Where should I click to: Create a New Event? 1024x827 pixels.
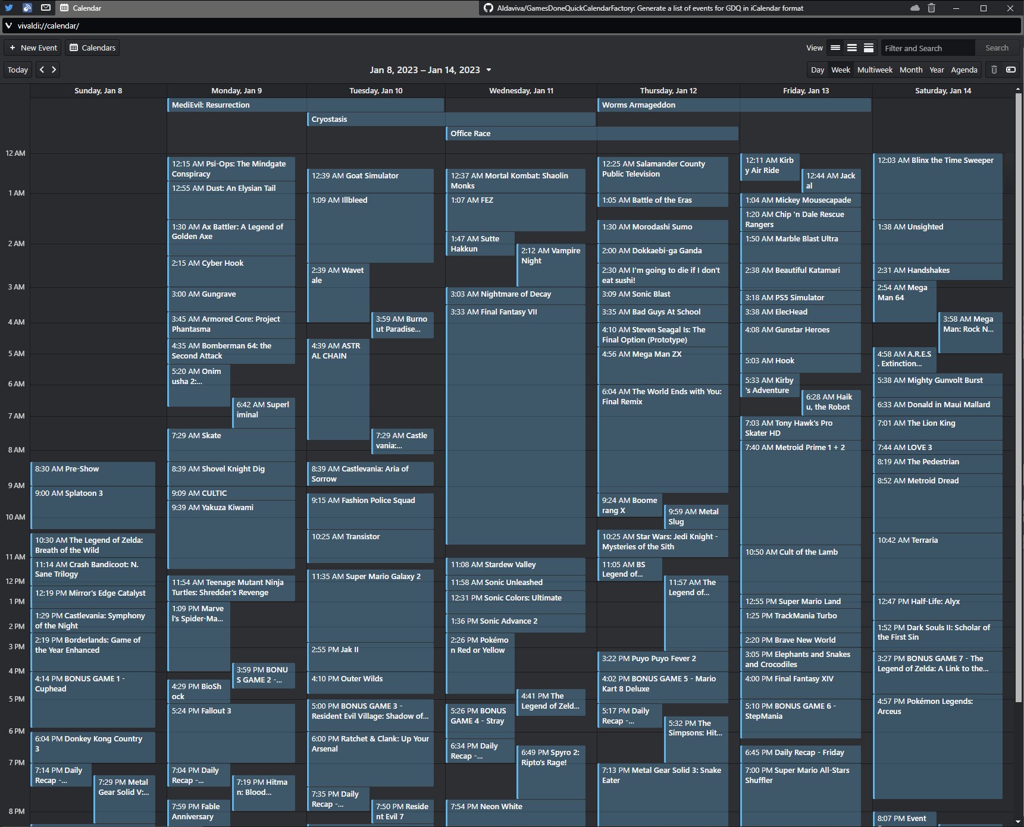(33, 48)
